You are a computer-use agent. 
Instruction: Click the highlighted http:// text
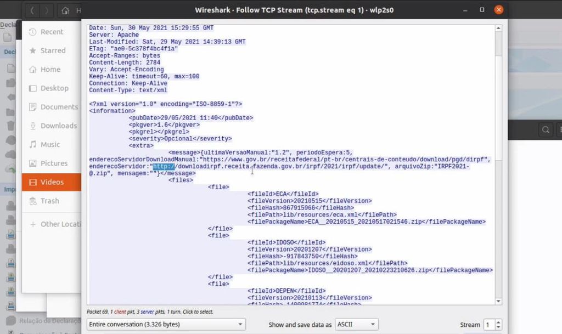(x=164, y=167)
